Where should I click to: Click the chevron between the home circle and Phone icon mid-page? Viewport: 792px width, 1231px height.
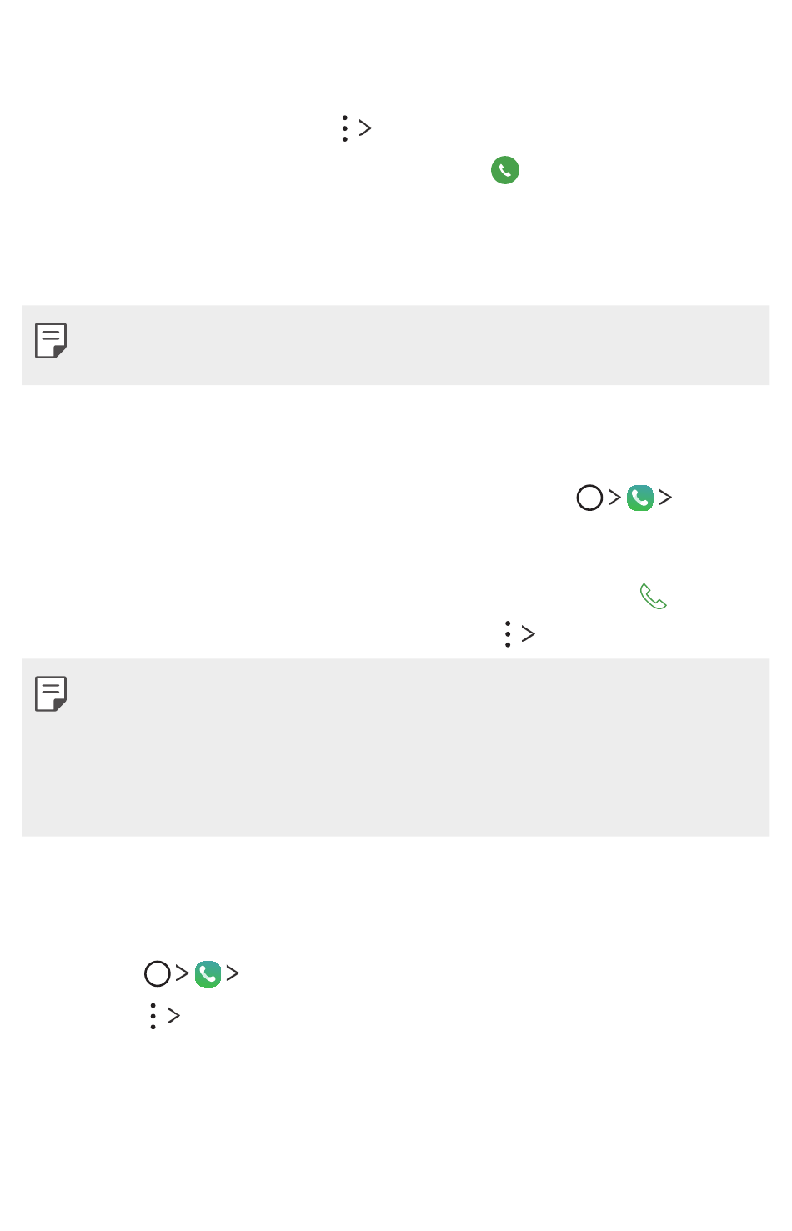614,498
